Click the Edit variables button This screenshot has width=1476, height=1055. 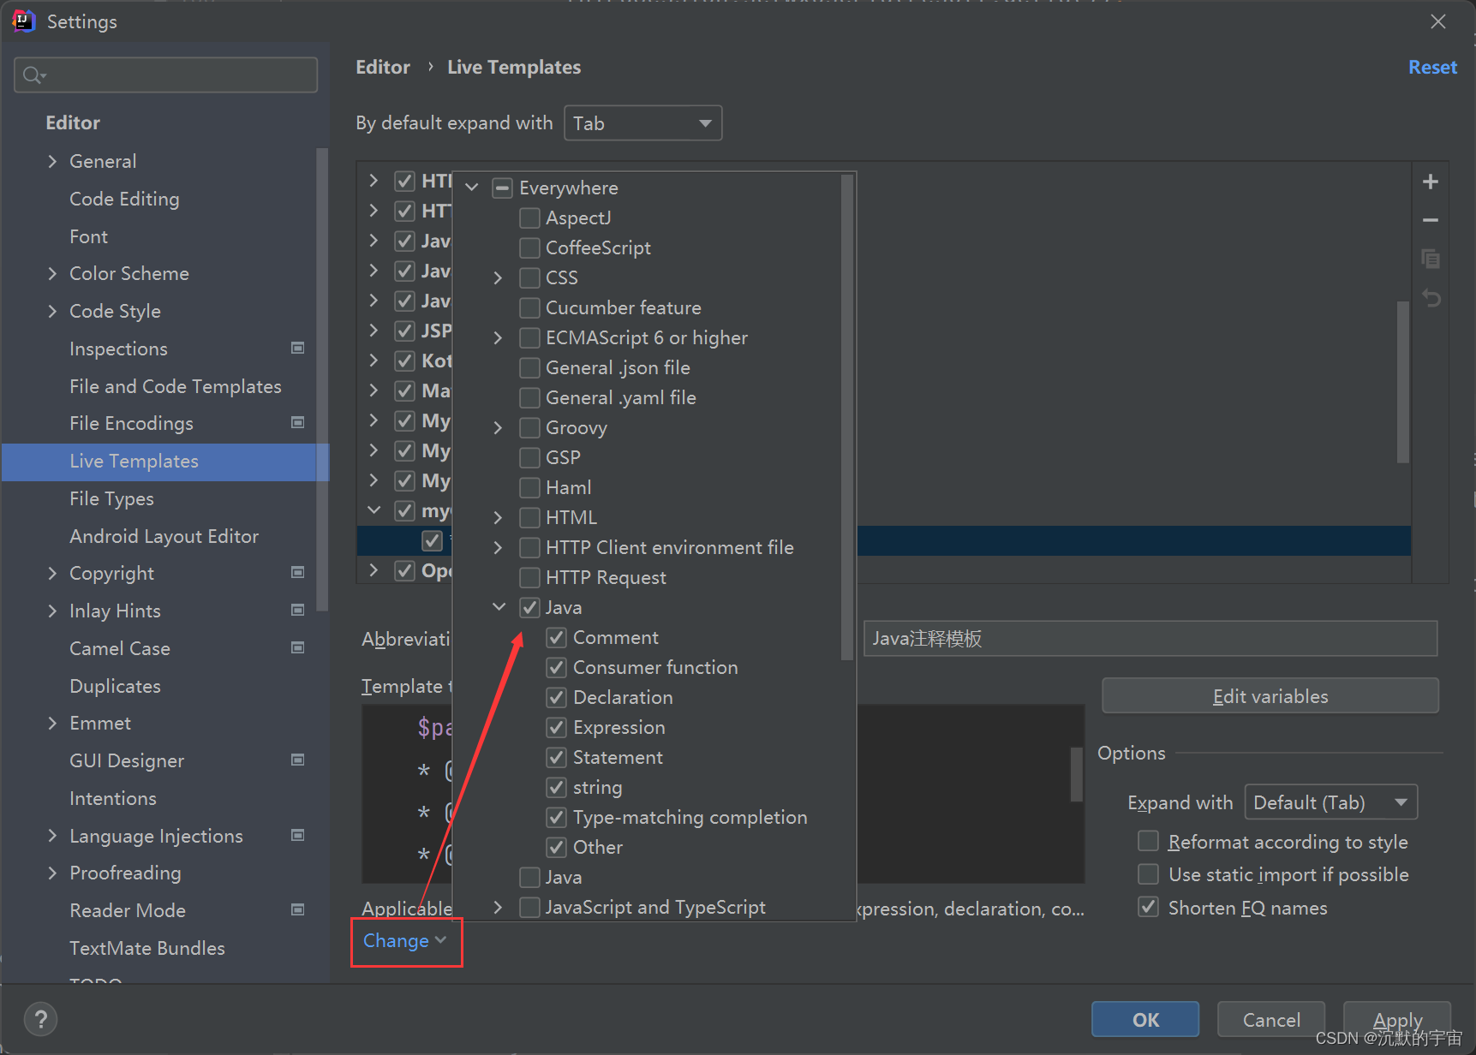[1270, 696]
